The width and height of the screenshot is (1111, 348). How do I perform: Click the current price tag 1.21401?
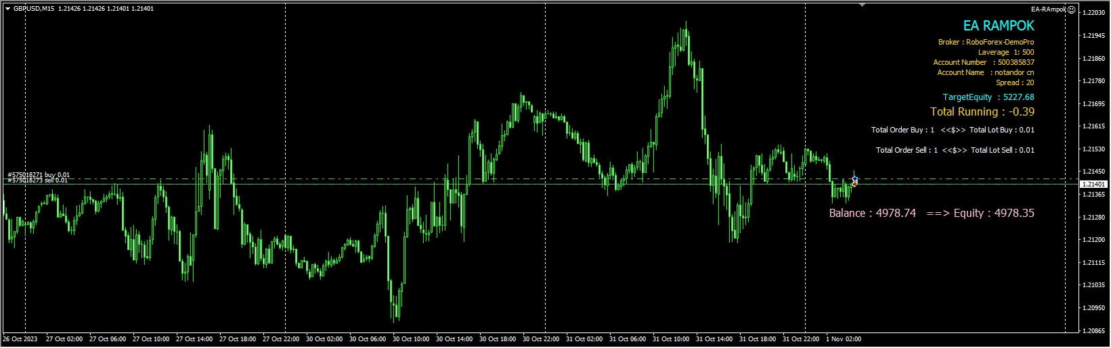pos(1093,184)
